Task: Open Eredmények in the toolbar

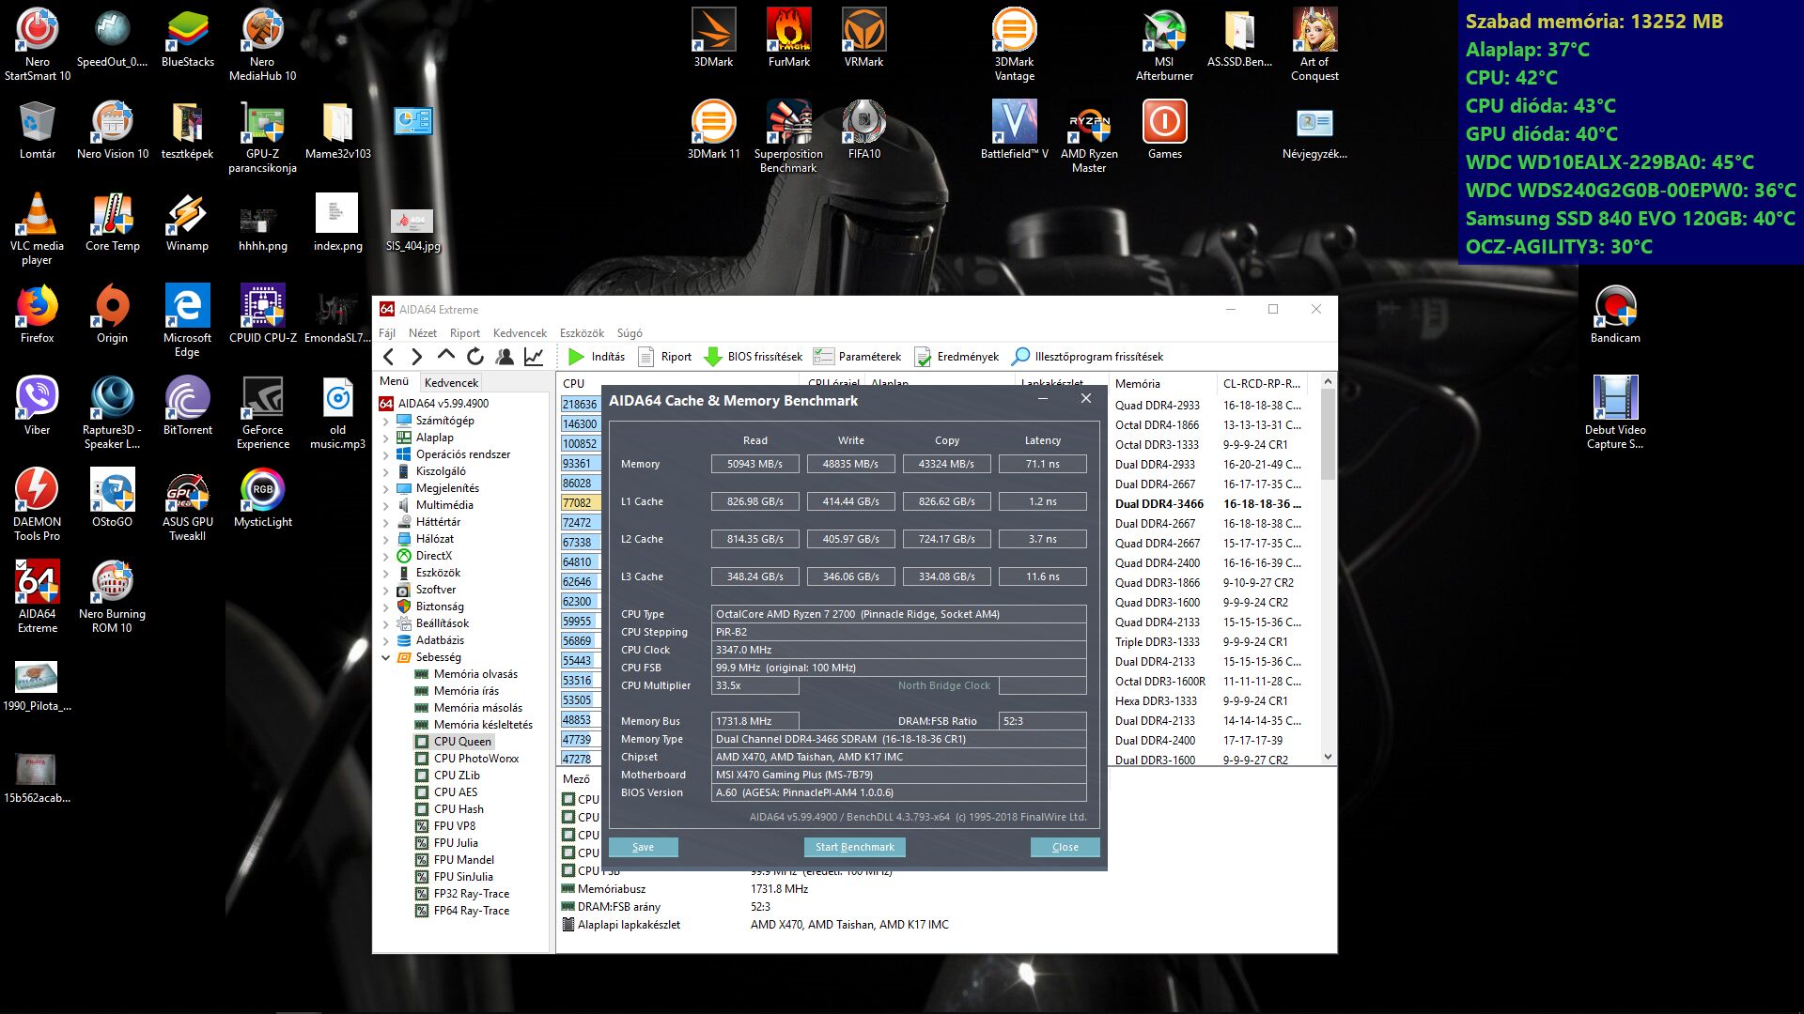Action: (956, 357)
